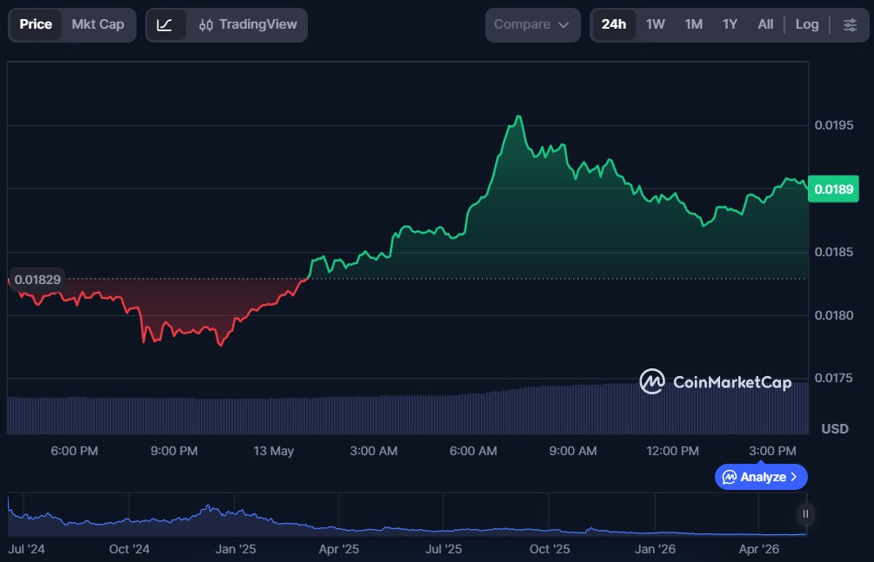
Task: Switch chart to Price view
Action: tap(36, 24)
